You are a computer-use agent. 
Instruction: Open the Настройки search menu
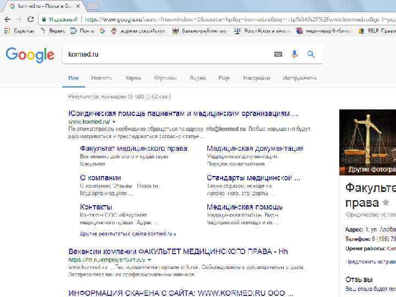pos(257,78)
